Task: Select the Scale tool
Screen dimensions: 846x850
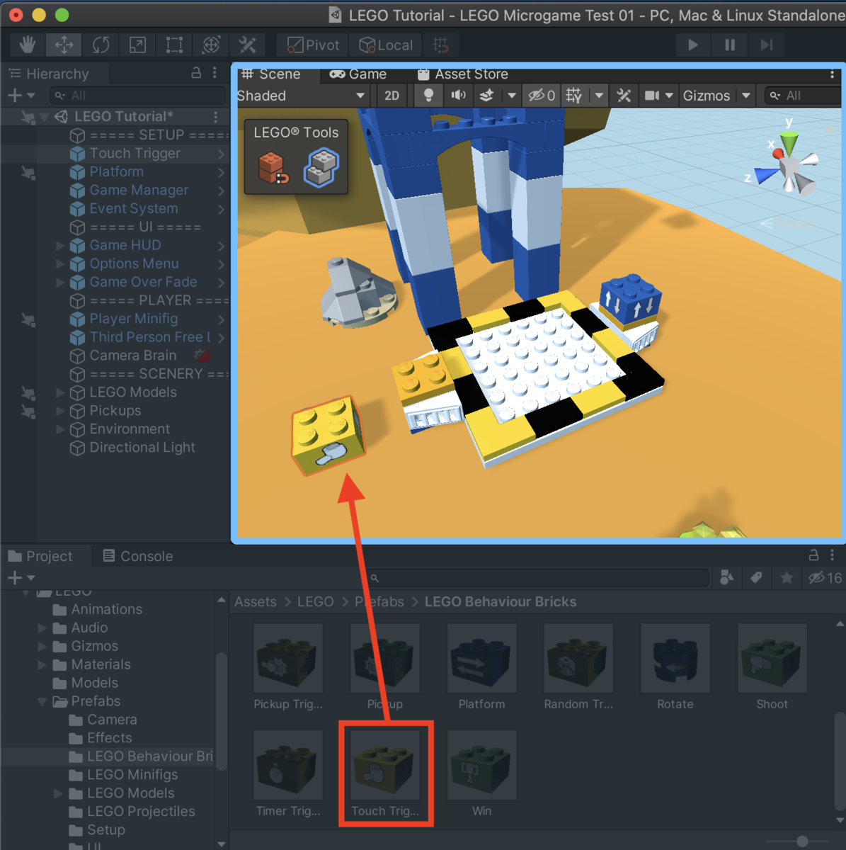Action: tap(137, 45)
